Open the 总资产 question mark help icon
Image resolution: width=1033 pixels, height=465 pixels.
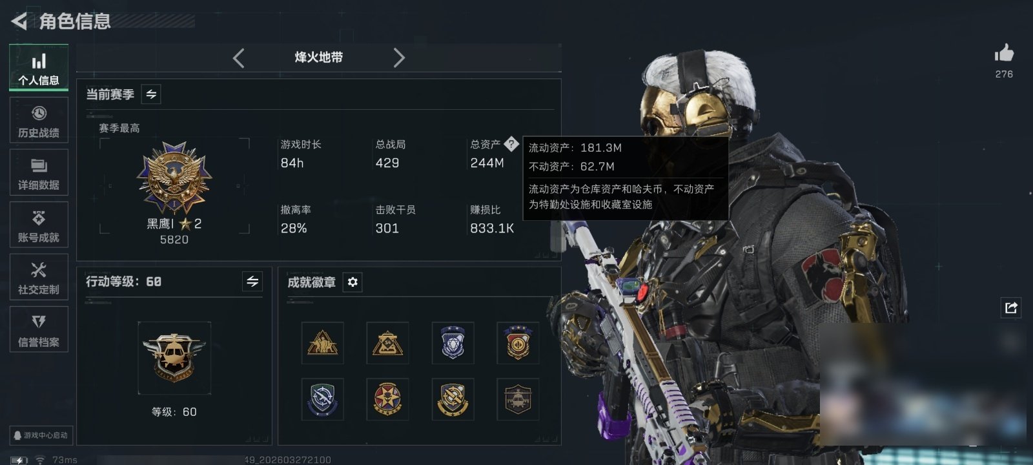coord(511,144)
